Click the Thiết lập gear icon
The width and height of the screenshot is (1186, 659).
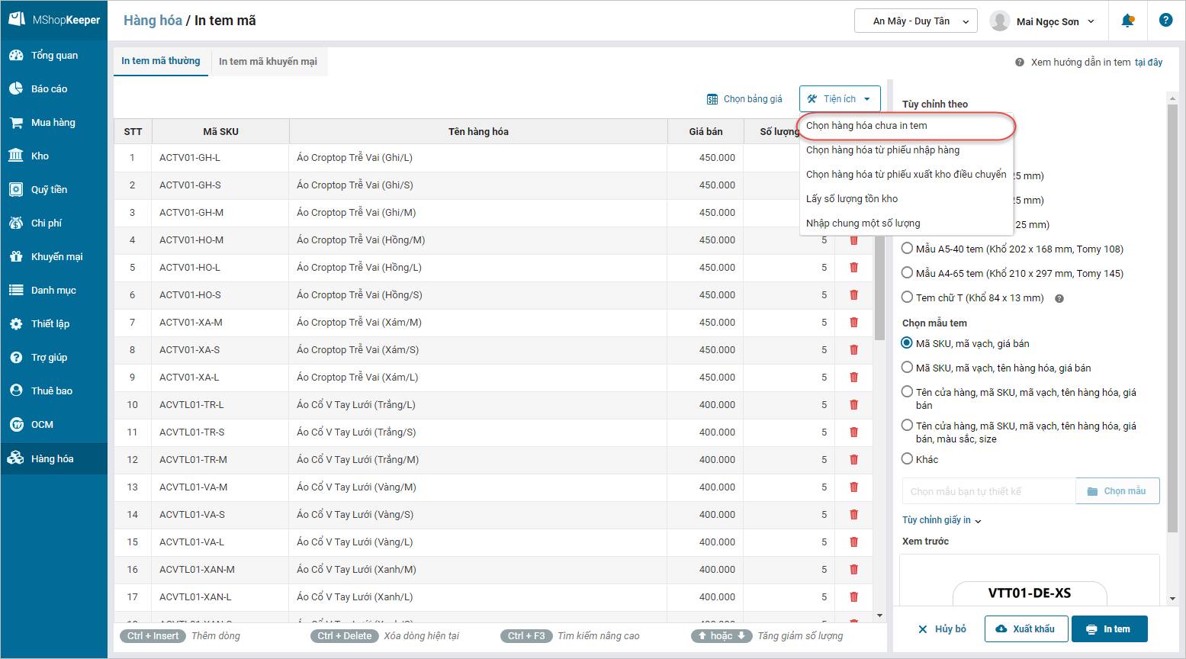click(x=16, y=323)
